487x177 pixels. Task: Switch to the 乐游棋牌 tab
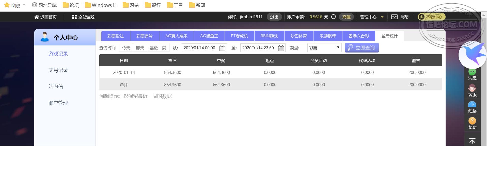pos(328,36)
